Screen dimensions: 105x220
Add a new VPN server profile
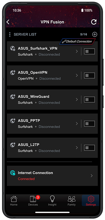[x=95, y=34]
